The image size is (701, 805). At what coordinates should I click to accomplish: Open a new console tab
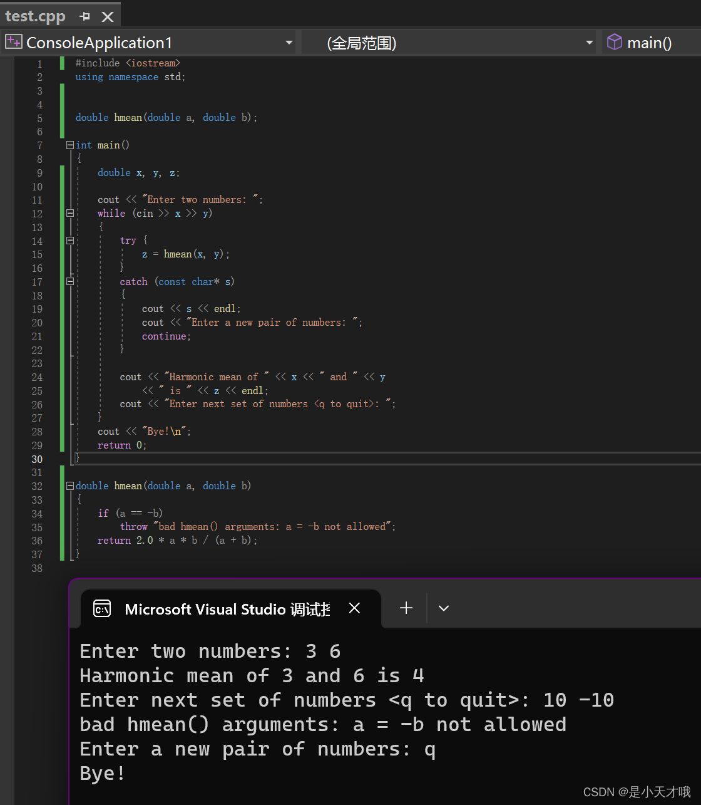pyautogui.click(x=406, y=608)
